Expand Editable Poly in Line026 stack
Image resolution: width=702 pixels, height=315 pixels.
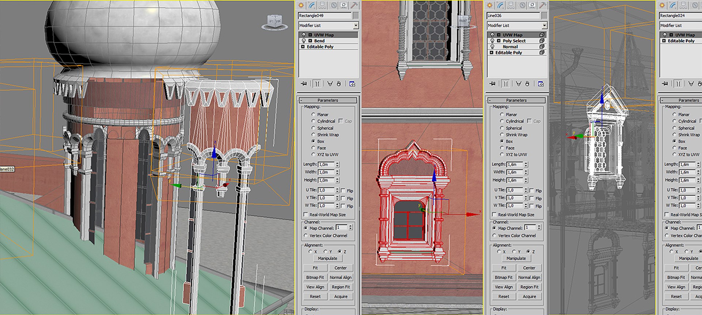click(491, 52)
